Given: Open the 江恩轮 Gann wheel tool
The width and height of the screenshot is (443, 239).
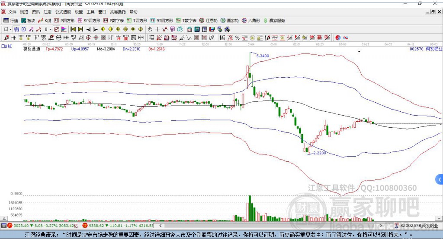Looking at the screenshot, I should pos(209,21).
